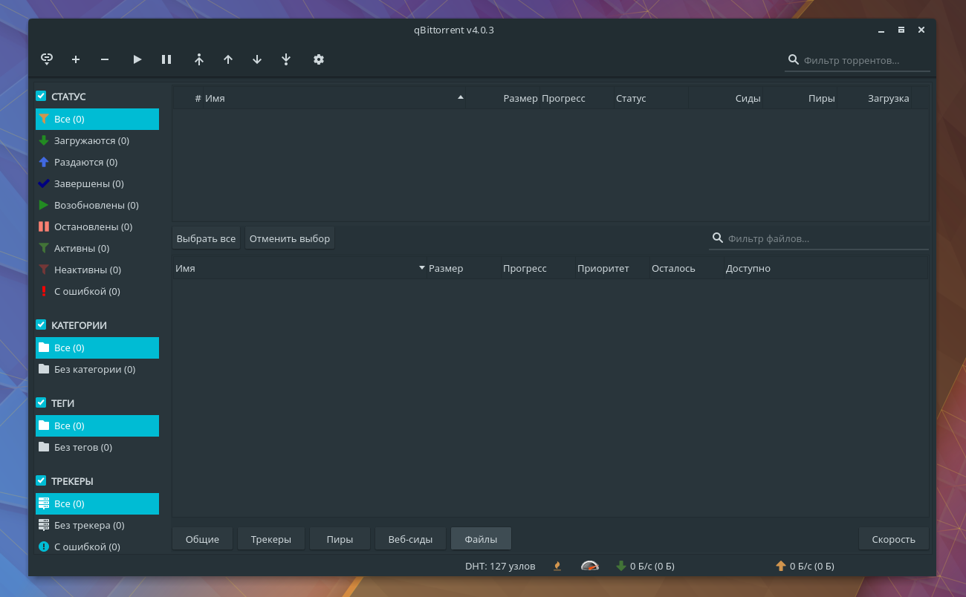Switch to the Пиры tab
This screenshot has height=597, width=966.
(x=340, y=538)
